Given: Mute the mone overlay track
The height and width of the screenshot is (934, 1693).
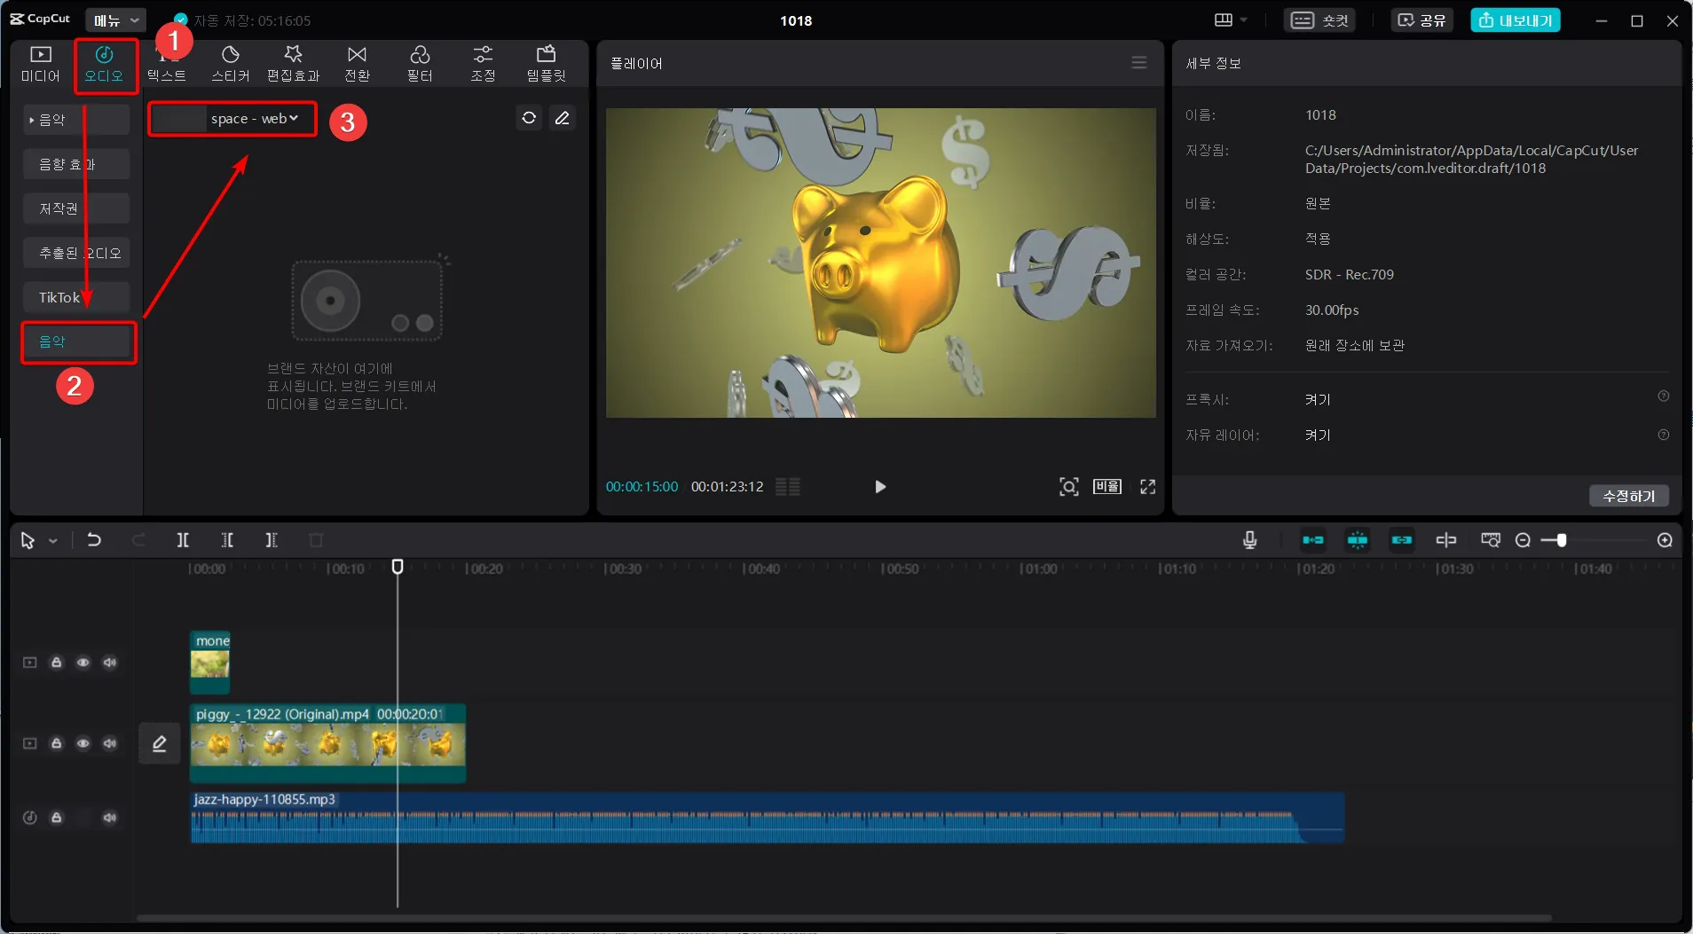Looking at the screenshot, I should (x=109, y=663).
